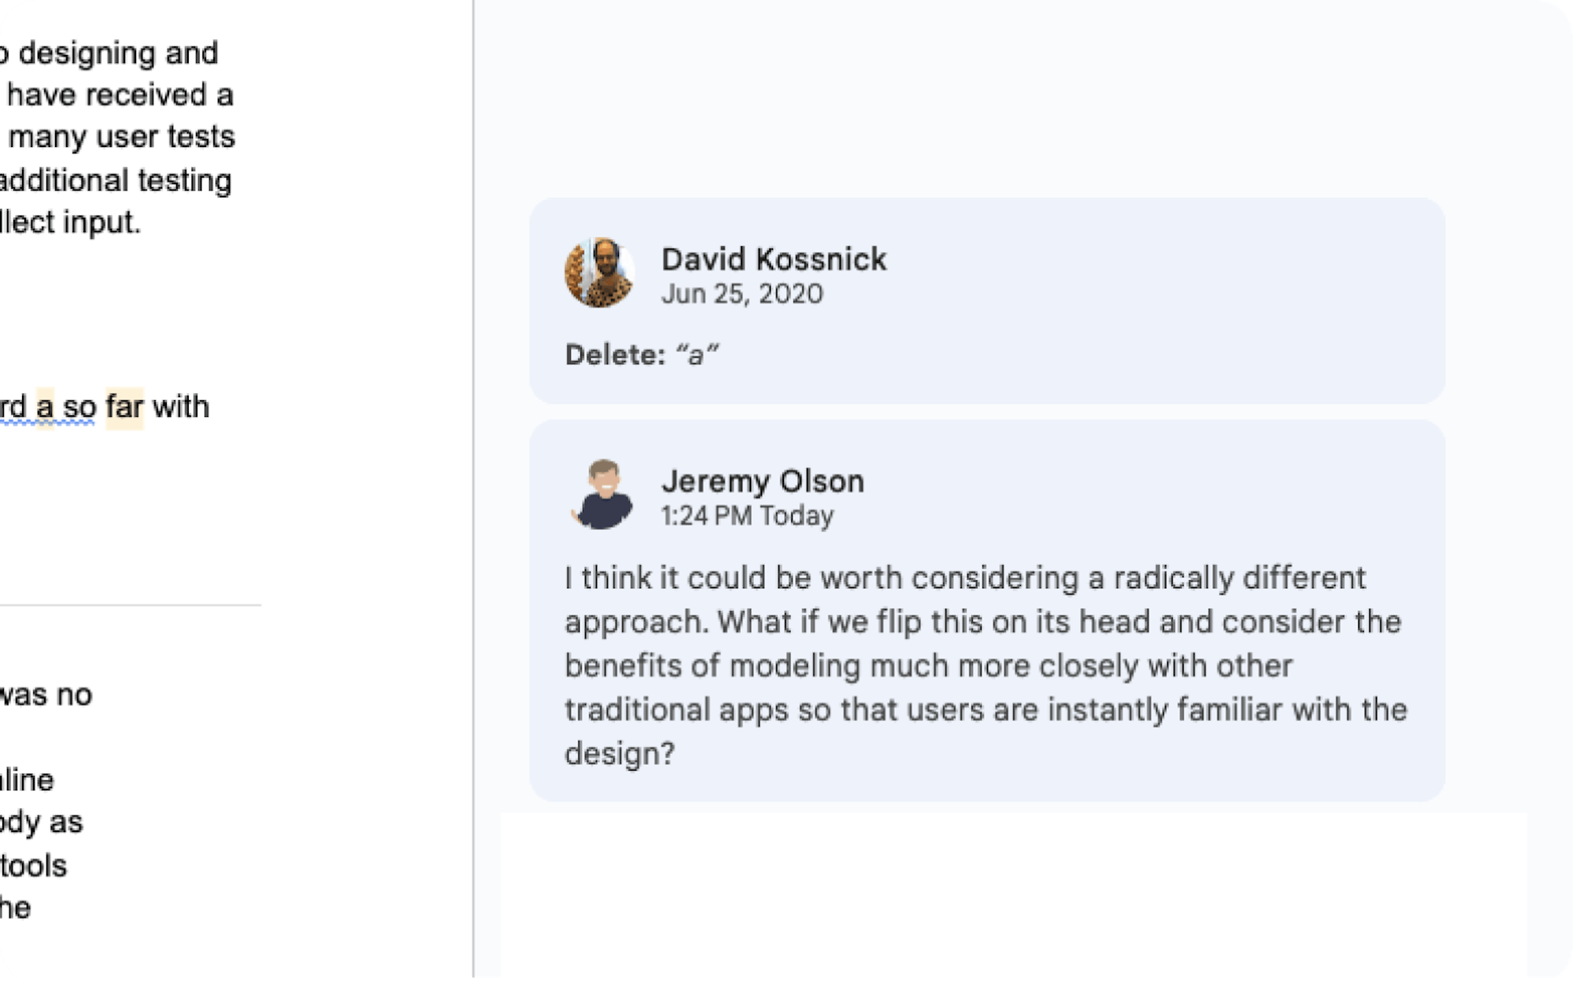Place cursor in 'additional testing' line
1573x983 pixels.
(116, 180)
